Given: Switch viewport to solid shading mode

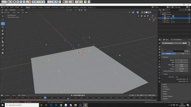Looking at the screenshot, I should (x=147, y=12).
